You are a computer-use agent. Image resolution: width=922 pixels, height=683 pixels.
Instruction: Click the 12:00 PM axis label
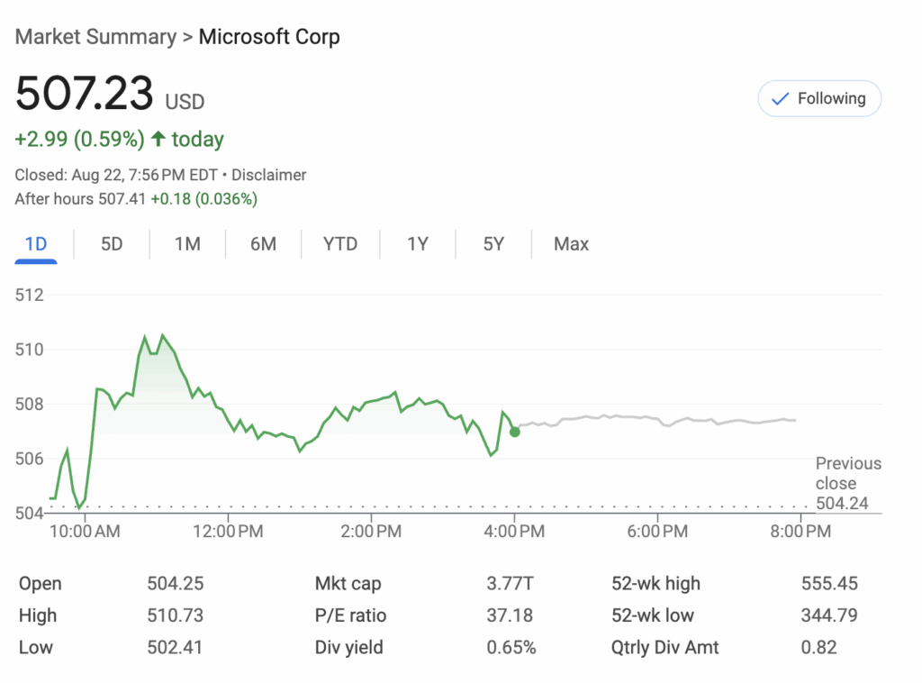[x=228, y=532]
